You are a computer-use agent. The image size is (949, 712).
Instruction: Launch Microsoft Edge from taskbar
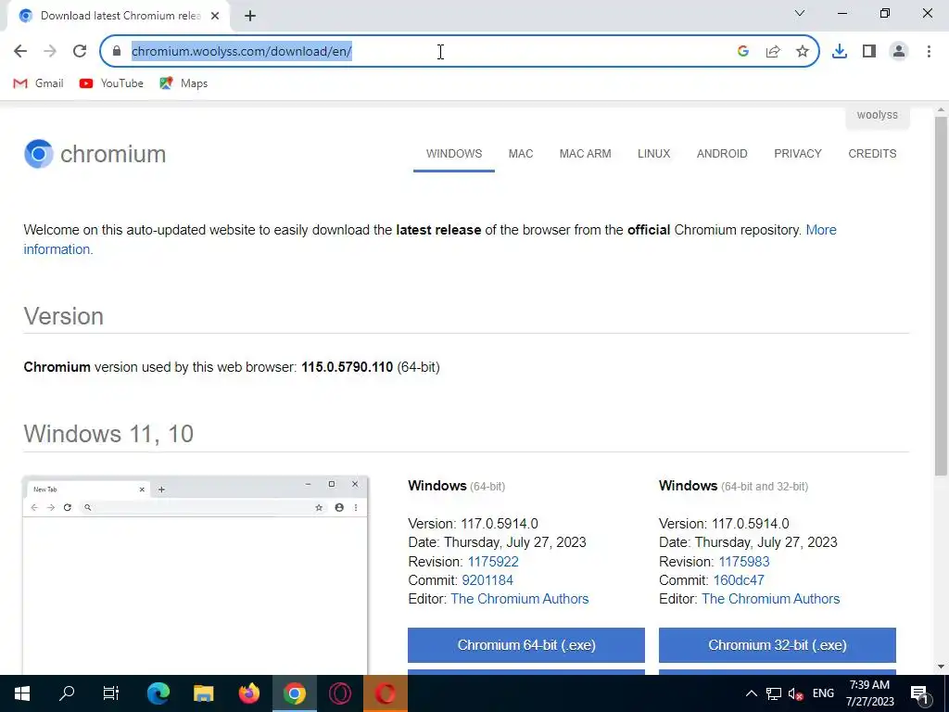point(158,693)
